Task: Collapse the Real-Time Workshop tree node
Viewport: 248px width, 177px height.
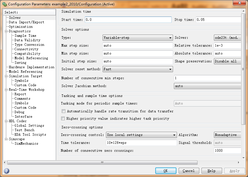Action: [6, 90]
